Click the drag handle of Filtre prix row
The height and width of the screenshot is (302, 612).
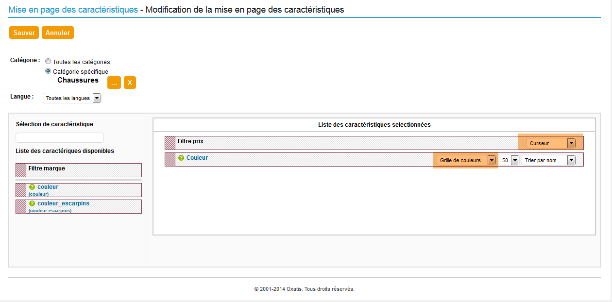[170, 143]
